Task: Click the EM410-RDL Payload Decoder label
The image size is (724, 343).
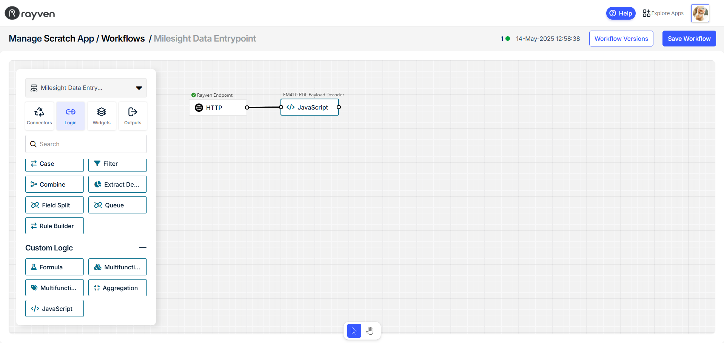Action: [313, 95]
